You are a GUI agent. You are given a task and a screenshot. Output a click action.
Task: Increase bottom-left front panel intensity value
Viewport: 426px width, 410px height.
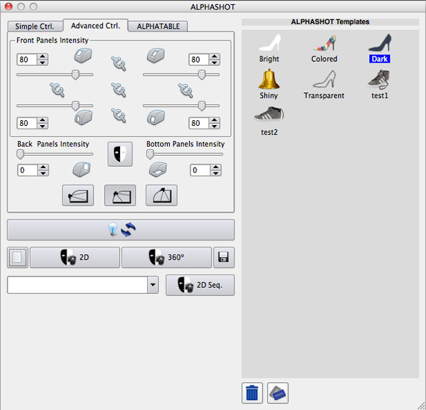[x=42, y=120]
